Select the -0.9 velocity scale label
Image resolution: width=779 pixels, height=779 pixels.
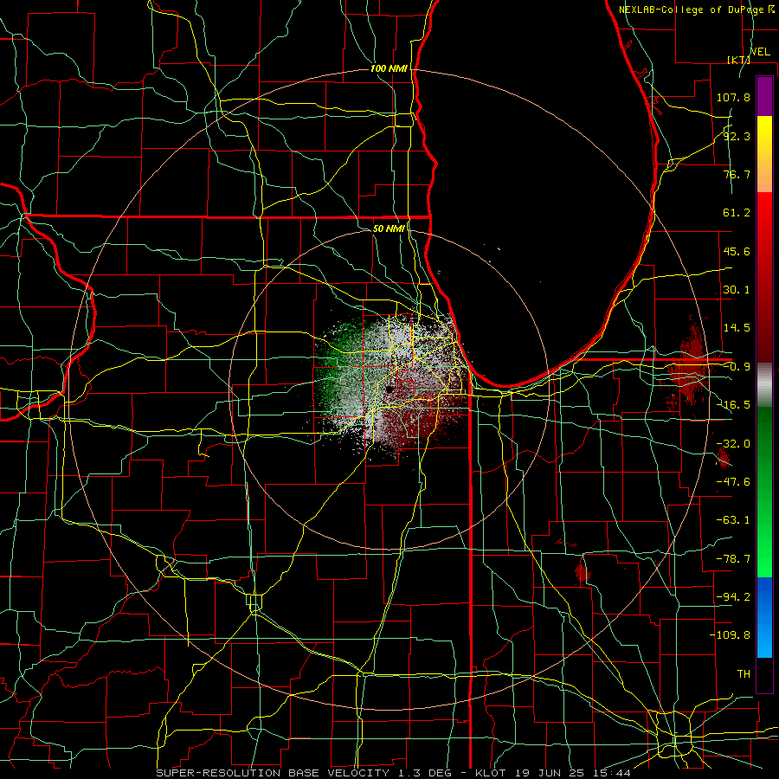tap(737, 367)
